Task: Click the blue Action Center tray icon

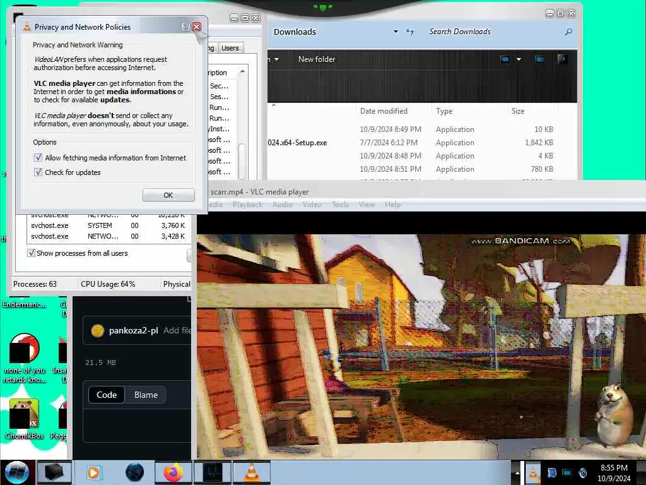Action: [551, 472]
